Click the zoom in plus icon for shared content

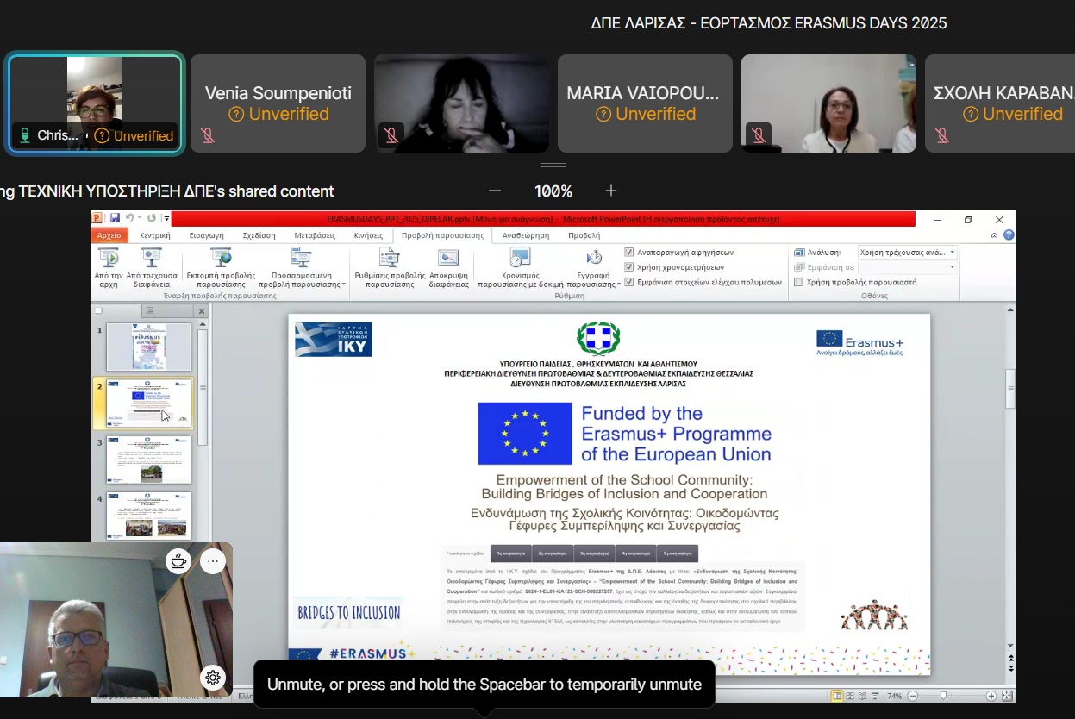click(611, 191)
